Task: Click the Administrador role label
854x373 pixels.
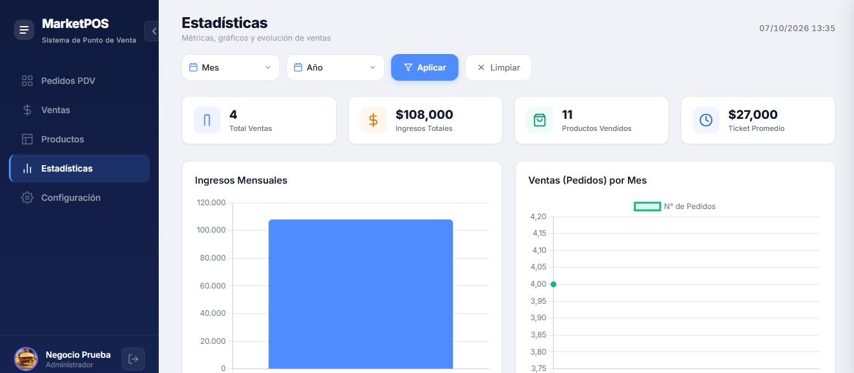Action: click(x=69, y=365)
